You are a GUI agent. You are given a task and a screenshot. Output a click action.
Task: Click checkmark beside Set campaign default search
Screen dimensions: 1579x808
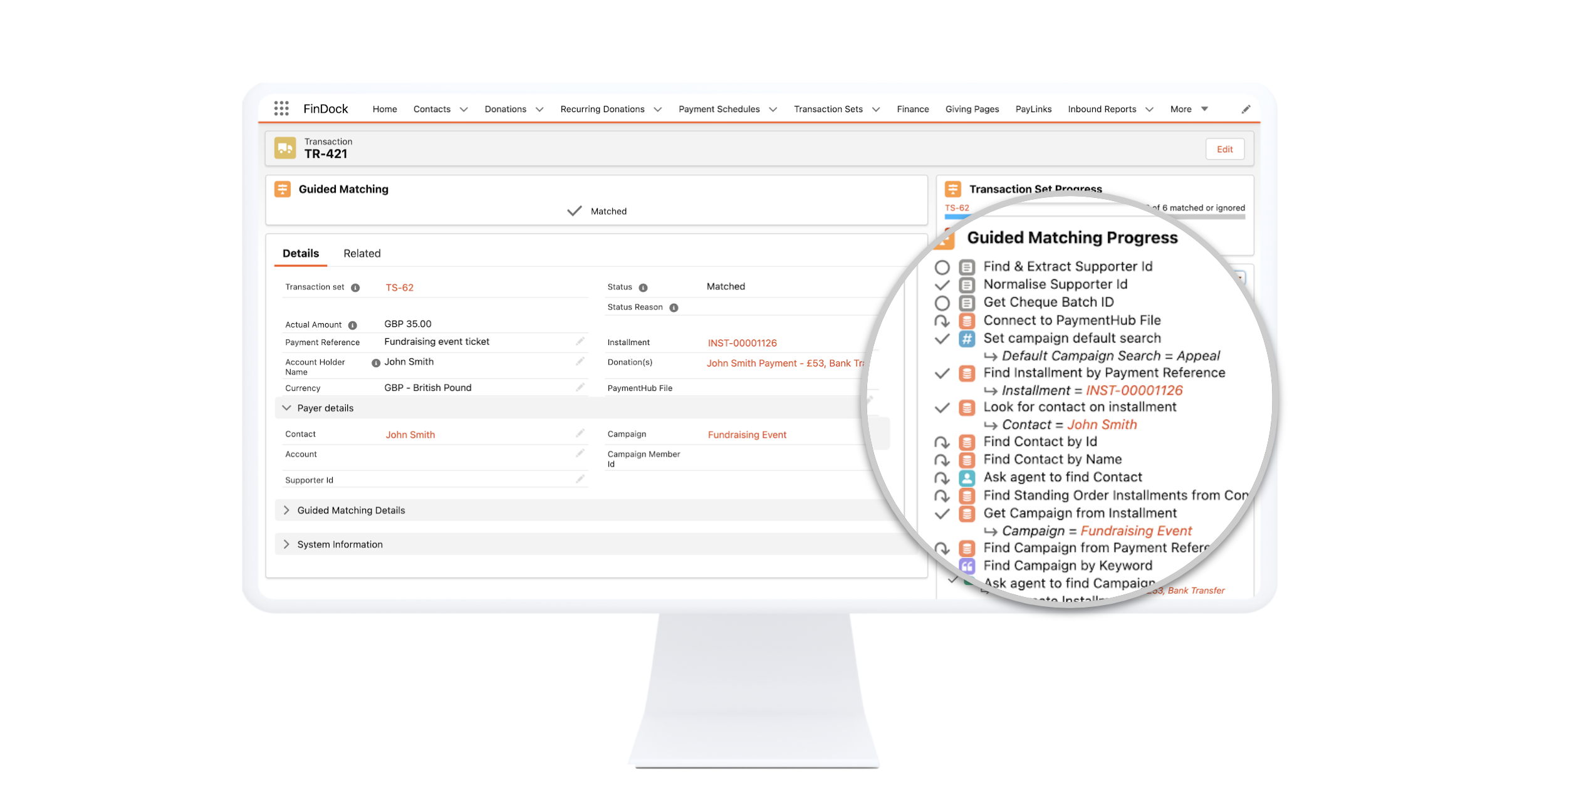pos(942,339)
